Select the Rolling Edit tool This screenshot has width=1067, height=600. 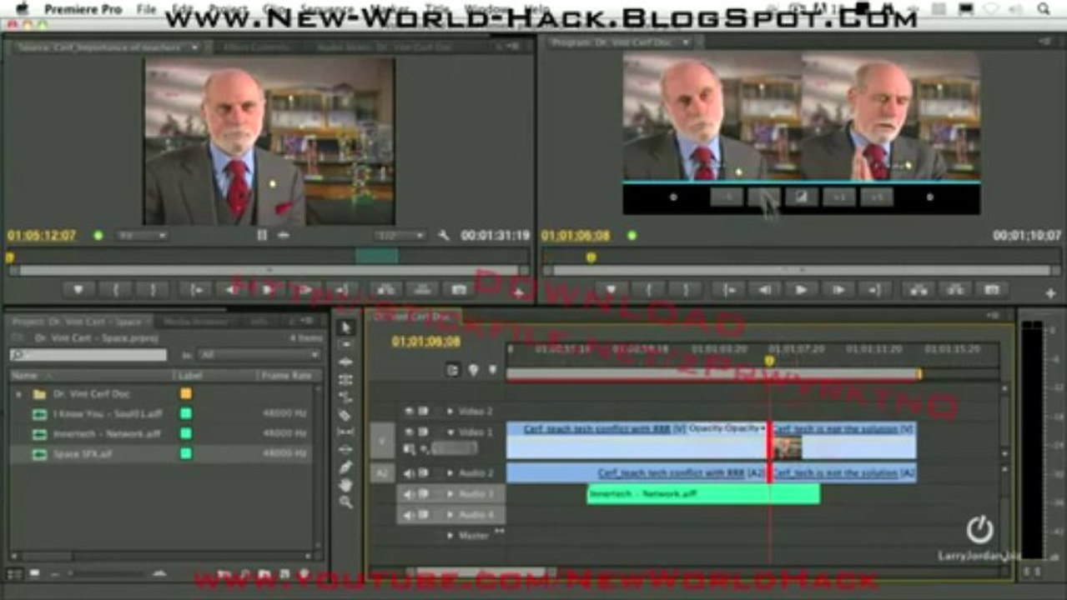(x=346, y=380)
